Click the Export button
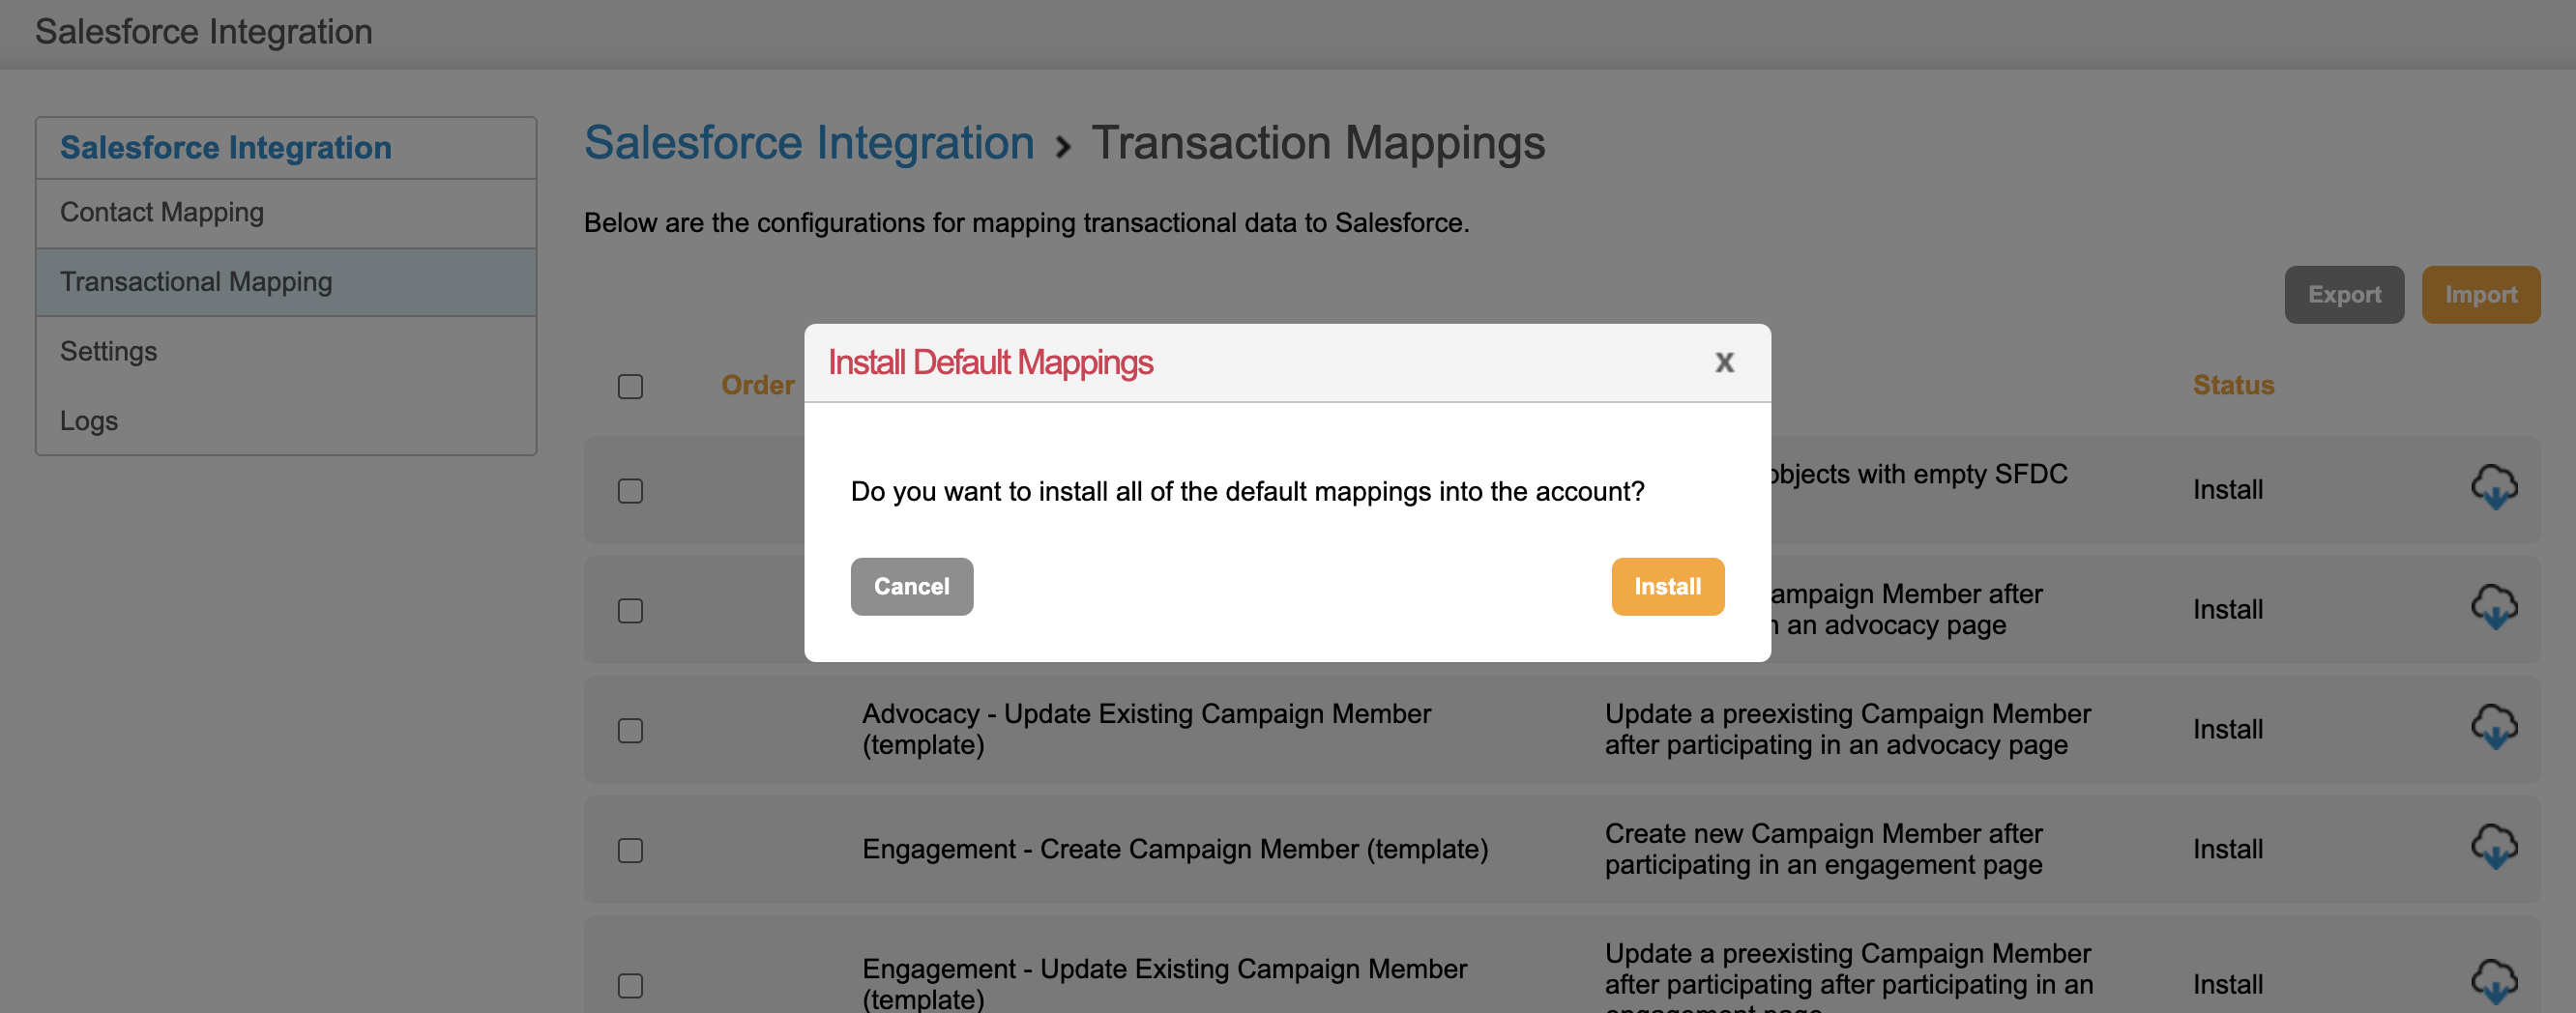 pyautogui.click(x=2344, y=294)
